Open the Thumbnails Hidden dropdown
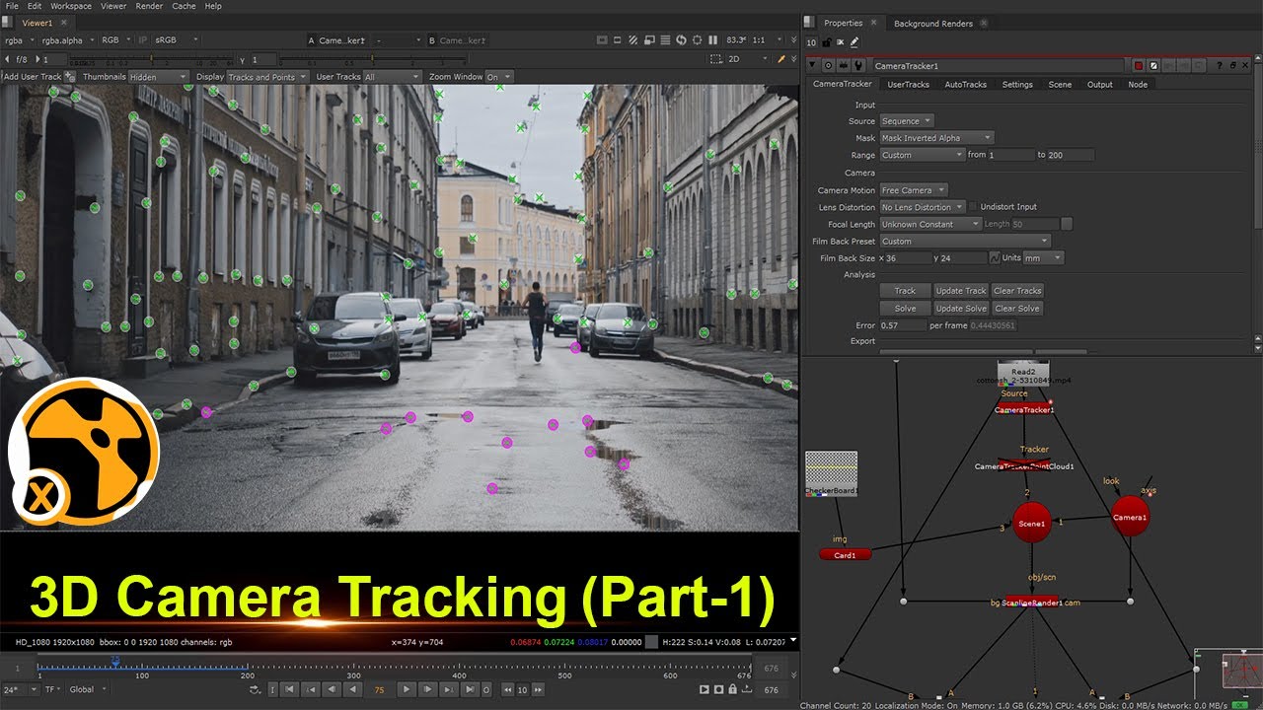This screenshot has height=710, width=1263. click(x=158, y=77)
